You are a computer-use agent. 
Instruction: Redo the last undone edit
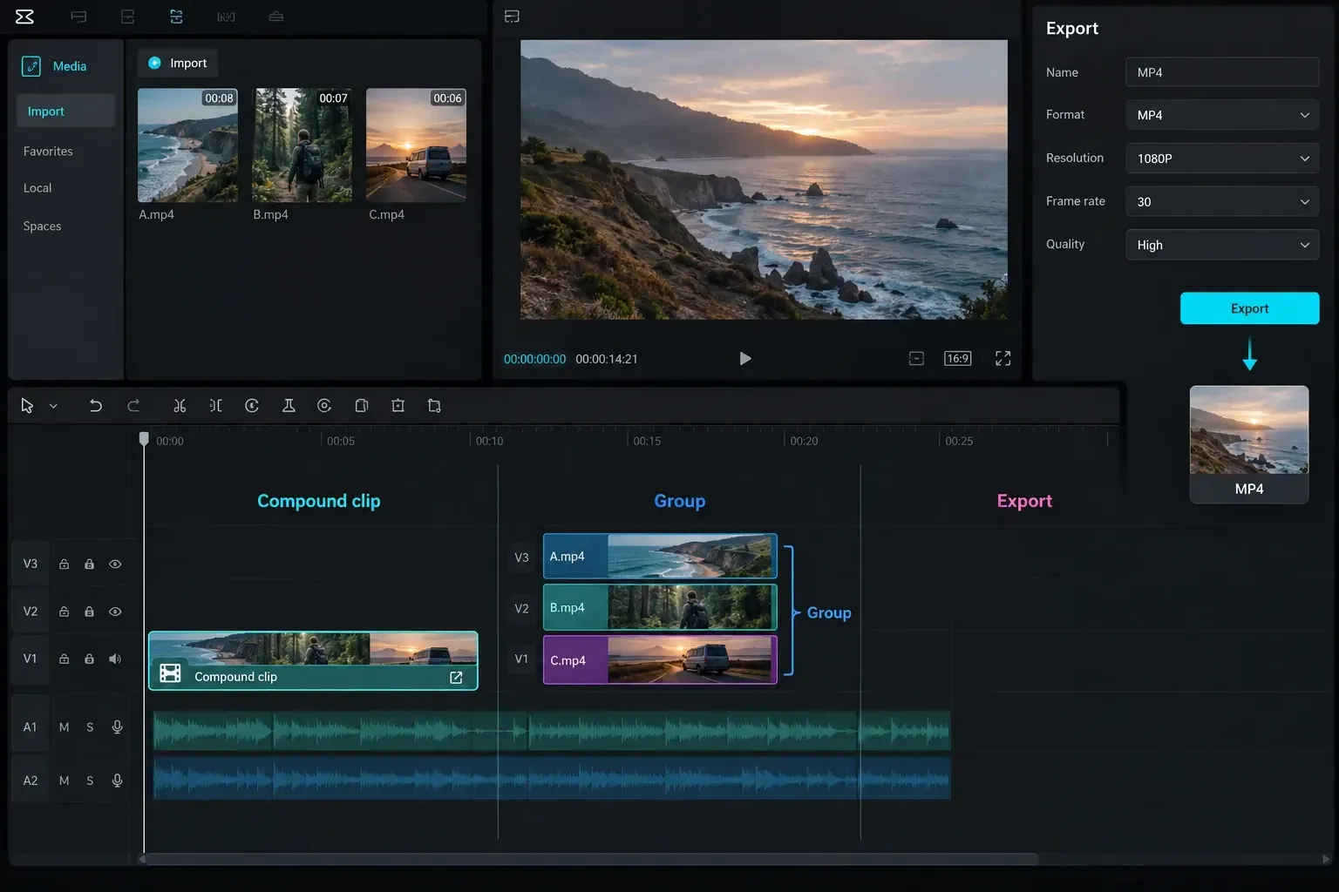[x=133, y=406]
